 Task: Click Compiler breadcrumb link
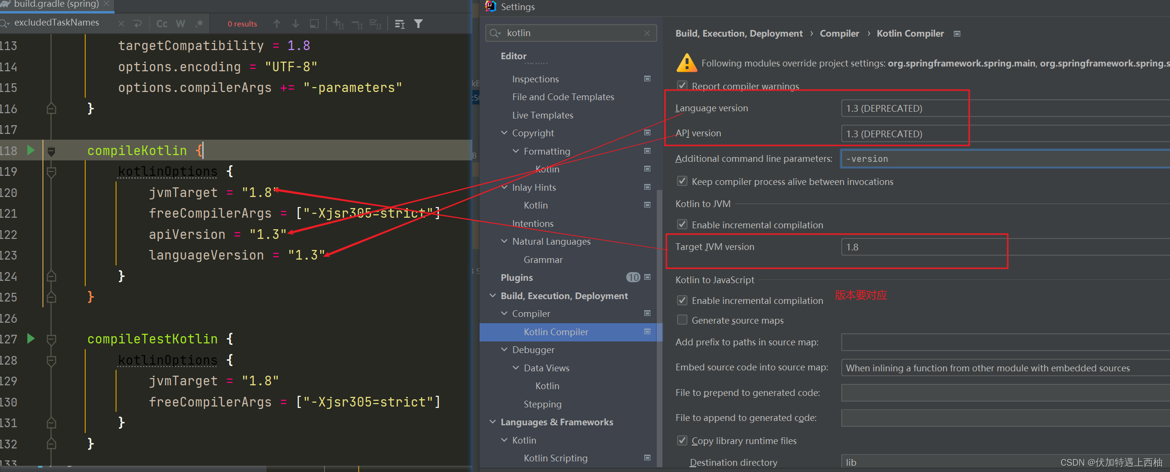(839, 34)
